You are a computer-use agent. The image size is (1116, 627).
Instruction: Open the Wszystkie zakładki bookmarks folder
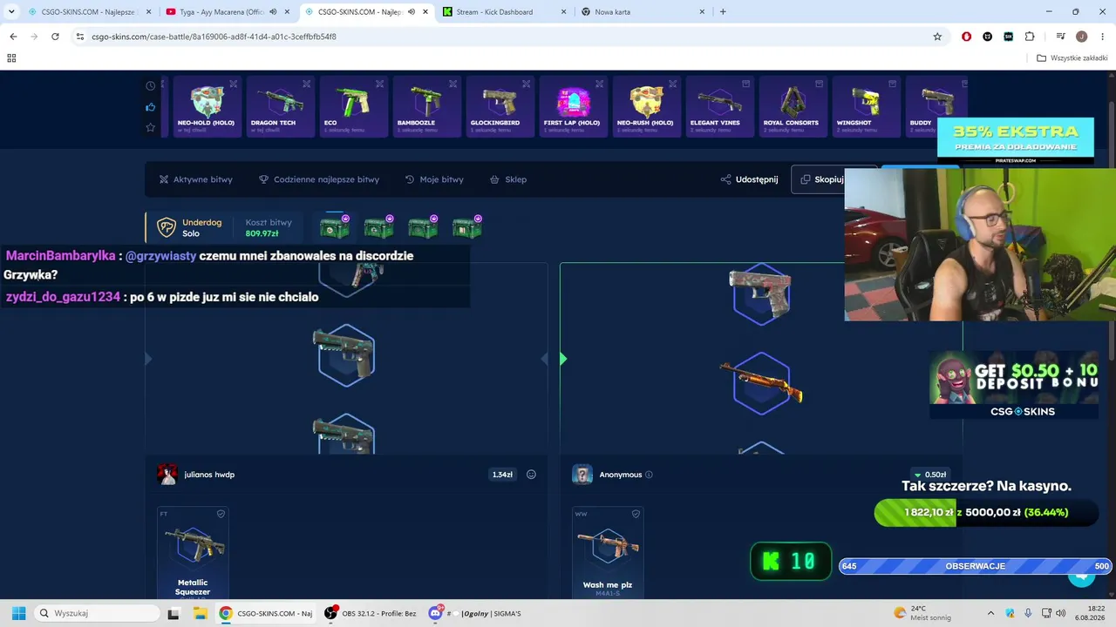tap(1072, 58)
